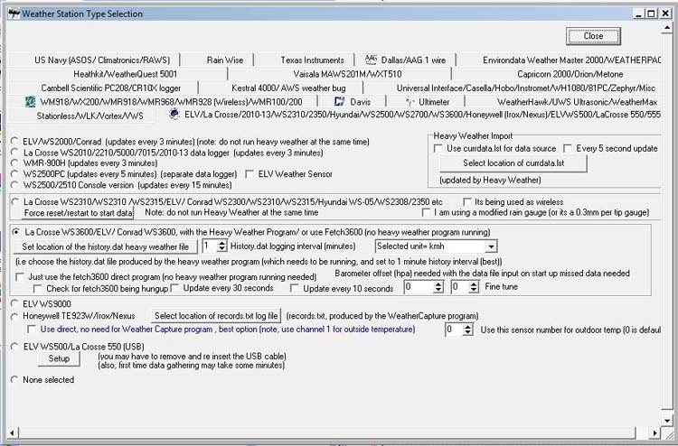Click Select location of currdata.lst button

click(x=513, y=163)
